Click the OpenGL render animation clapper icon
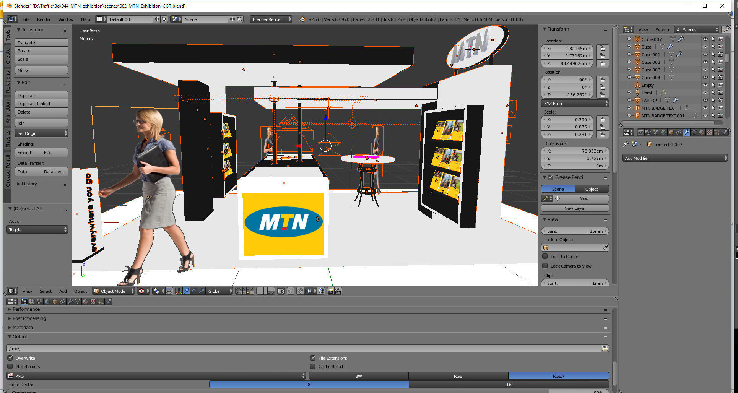 point(338,291)
